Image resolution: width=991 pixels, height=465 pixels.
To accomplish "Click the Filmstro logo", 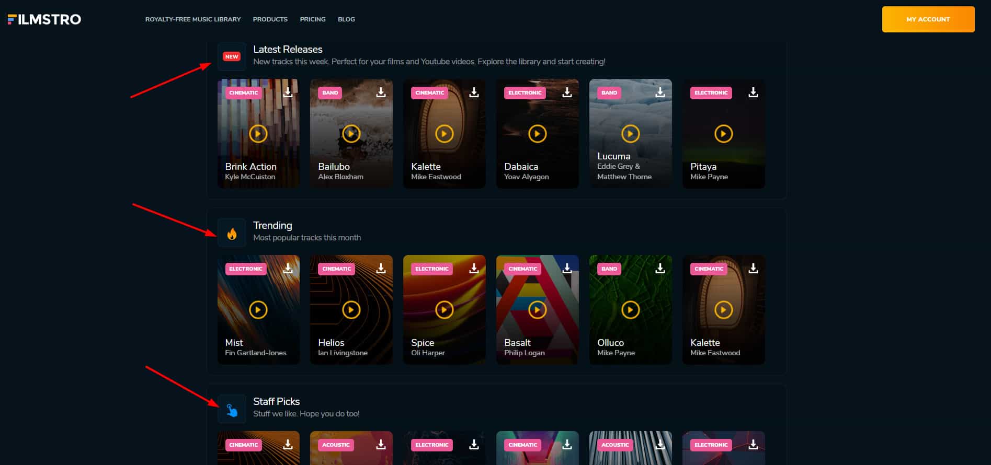I will 44,19.
